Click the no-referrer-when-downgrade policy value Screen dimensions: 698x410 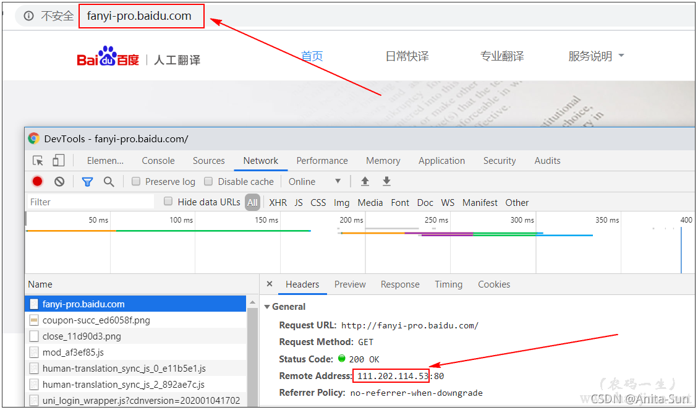coord(416,393)
